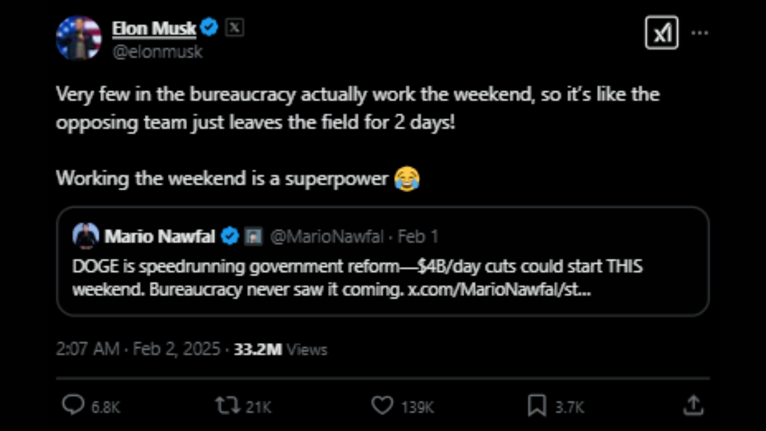Open the @elonmusk handle
This screenshot has width=766, height=431.
(x=157, y=52)
